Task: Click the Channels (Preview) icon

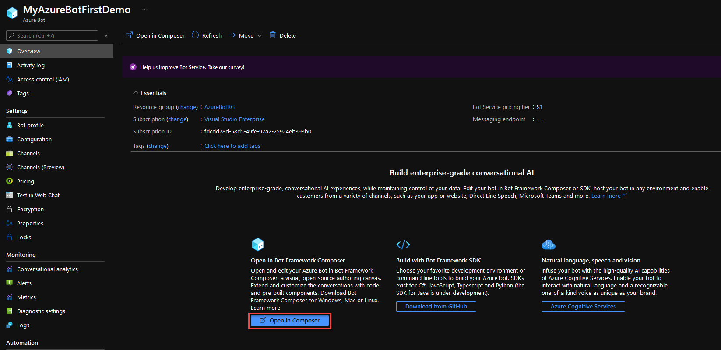Action: tap(10, 167)
